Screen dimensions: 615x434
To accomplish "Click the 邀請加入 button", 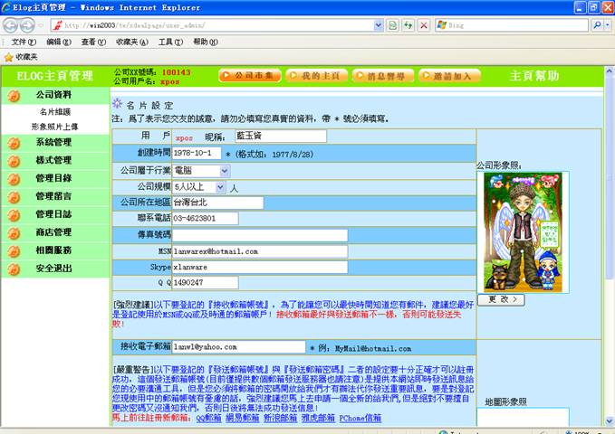I will tap(447, 76).
